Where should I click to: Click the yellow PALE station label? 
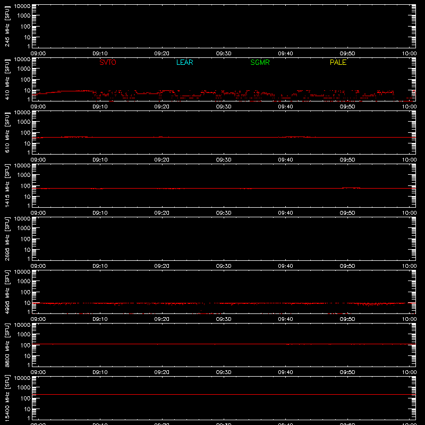(x=338, y=62)
